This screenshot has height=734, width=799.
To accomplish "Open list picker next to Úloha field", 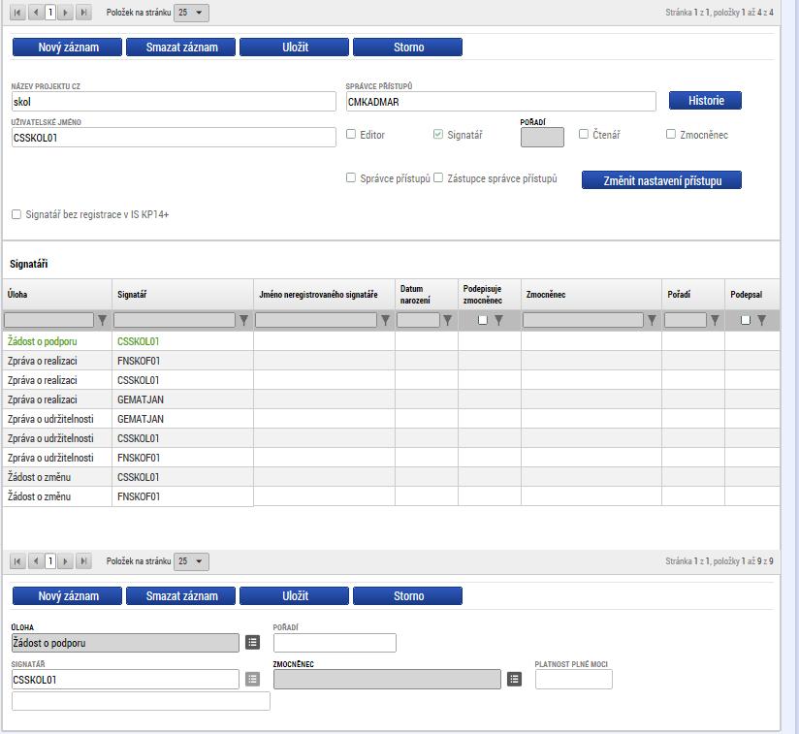I will (x=253, y=642).
